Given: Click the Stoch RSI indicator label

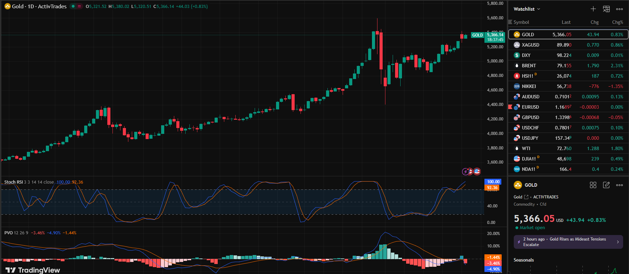Looking at the screenshot, I should click(14, 182).
